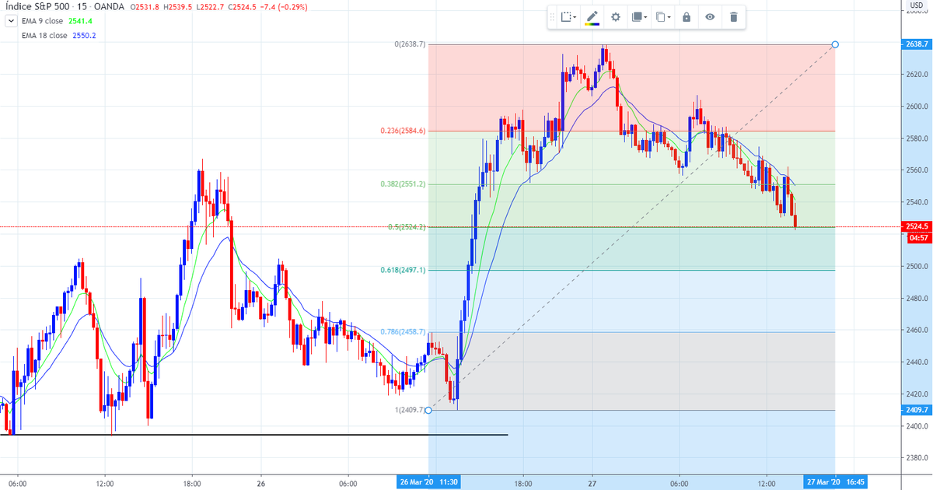Select the EMA 9 close legend
933x490 pixels.
pyautogui.click(x=43, y=21)
